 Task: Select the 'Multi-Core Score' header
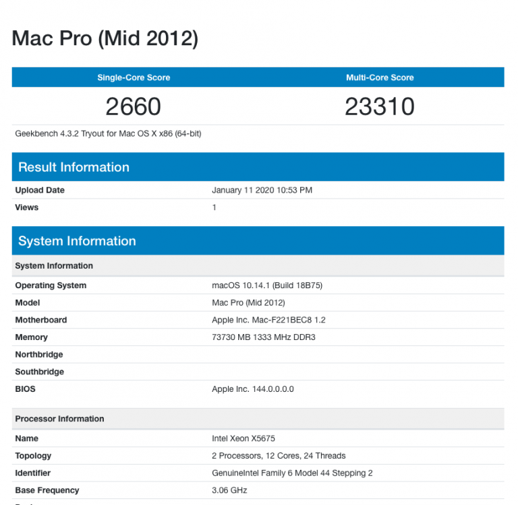[380, 77]
